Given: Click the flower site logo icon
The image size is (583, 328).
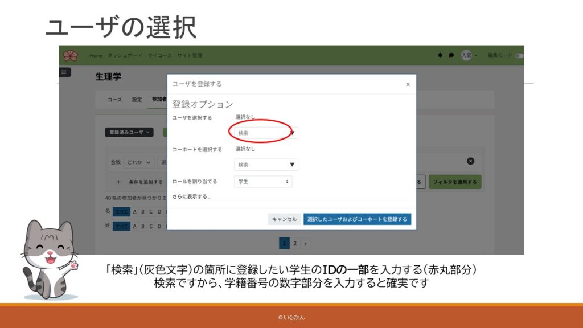Looking at the screenshot, I should [70, 55].
